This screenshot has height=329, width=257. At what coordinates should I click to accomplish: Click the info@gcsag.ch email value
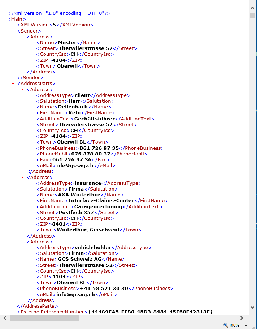click(x=75, y=294)
